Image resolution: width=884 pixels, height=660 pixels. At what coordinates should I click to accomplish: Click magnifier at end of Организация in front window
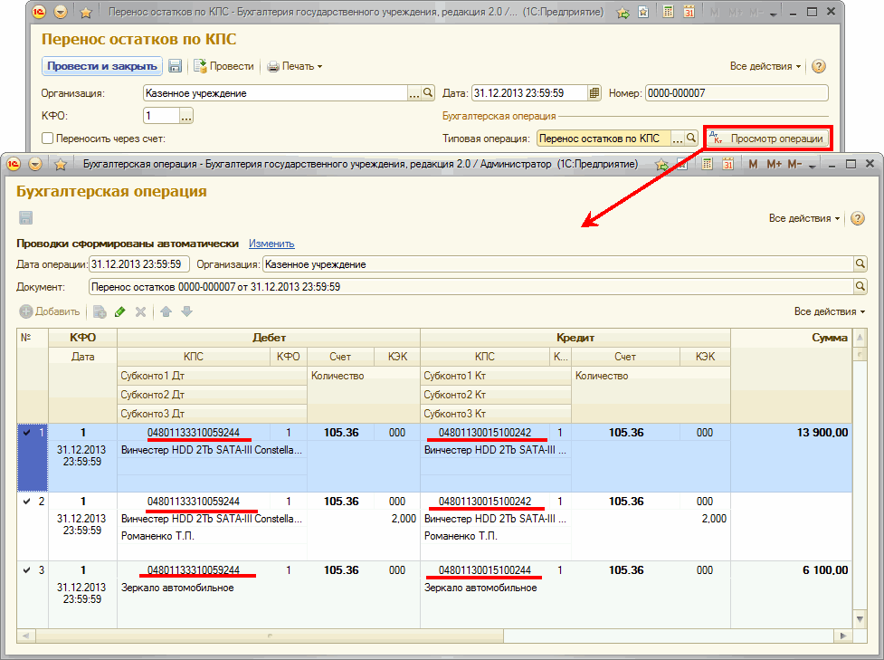860,263
